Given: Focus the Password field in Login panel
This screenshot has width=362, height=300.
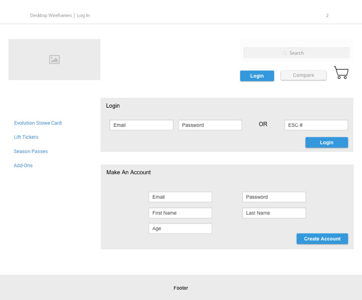Looking at the screenshot, I should pos(210,125).
